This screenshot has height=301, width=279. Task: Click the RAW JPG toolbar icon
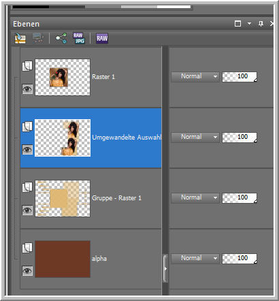(79, 38)
